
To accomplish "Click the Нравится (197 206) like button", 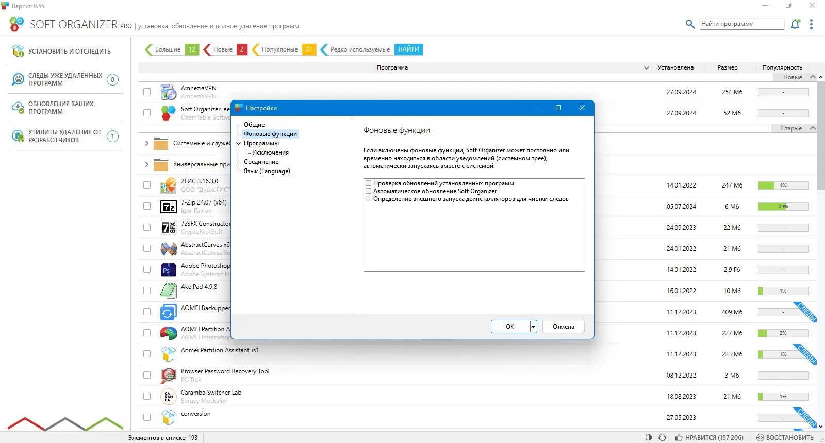I will (709, 437).
